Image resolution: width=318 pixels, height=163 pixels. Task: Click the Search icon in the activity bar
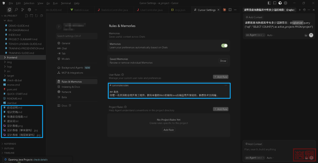click(16, 10)
